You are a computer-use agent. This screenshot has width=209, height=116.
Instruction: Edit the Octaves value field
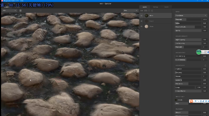click(205, 76)
